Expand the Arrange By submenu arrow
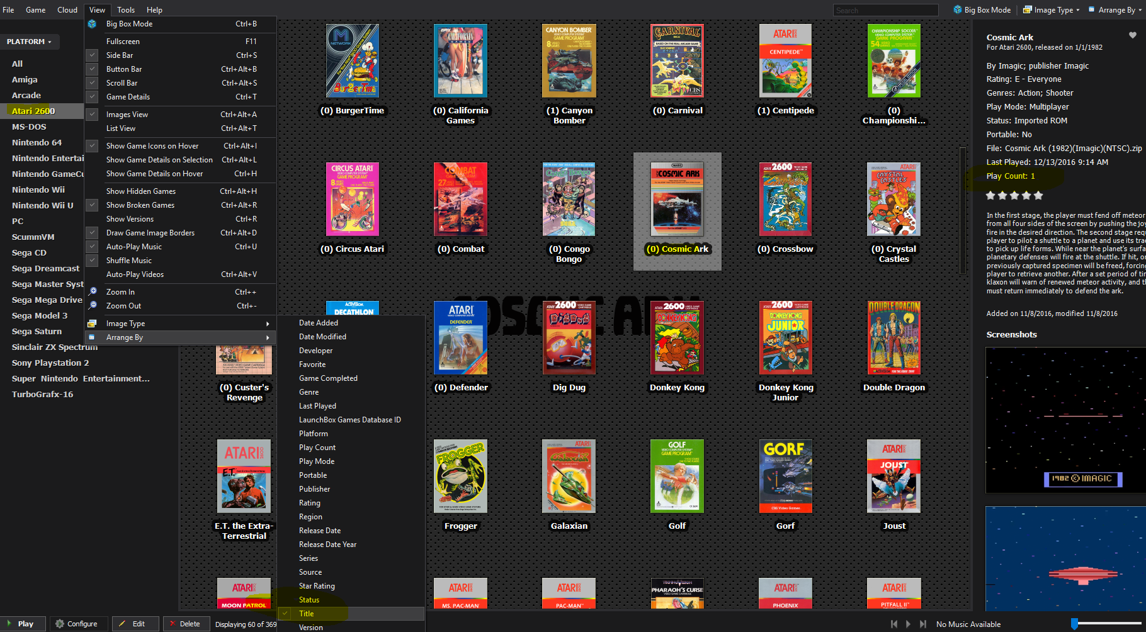 pyautogui.click(x=268, y=337)
